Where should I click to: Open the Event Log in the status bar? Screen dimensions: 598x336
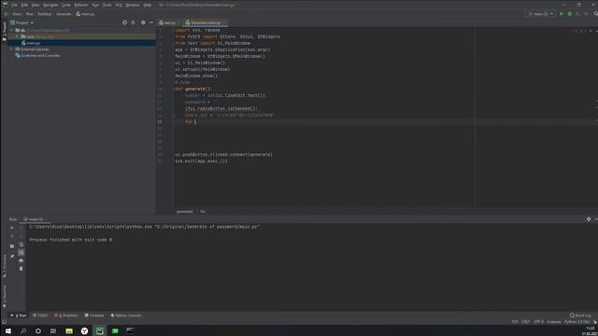[580, 315]
